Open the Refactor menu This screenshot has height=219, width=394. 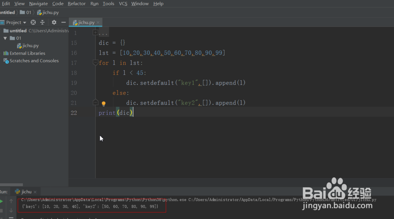[x=77, y=4]
